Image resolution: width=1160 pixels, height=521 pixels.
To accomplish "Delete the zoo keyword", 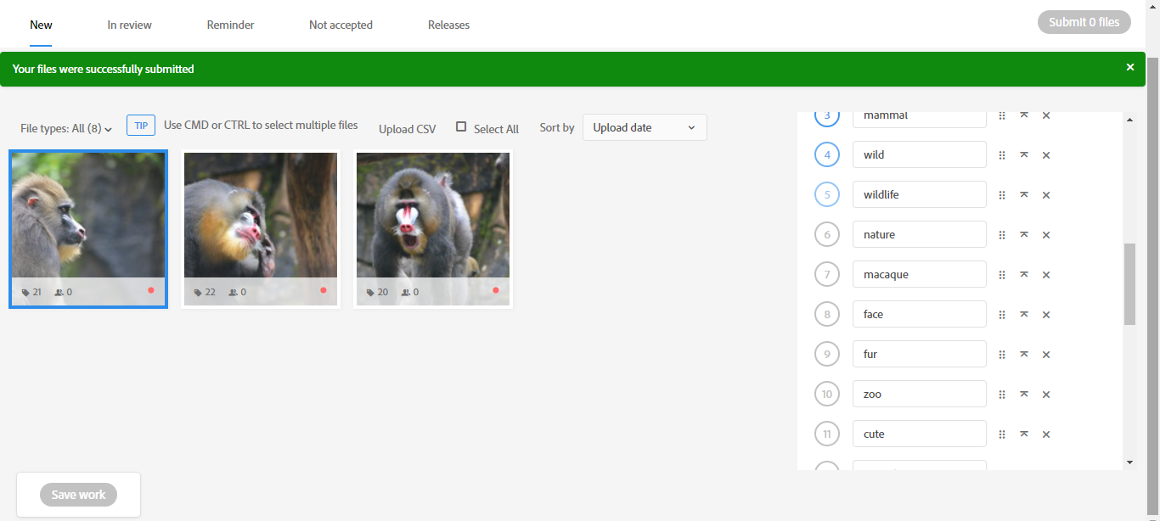I will pyautogui.click(x=1046, y=395).
